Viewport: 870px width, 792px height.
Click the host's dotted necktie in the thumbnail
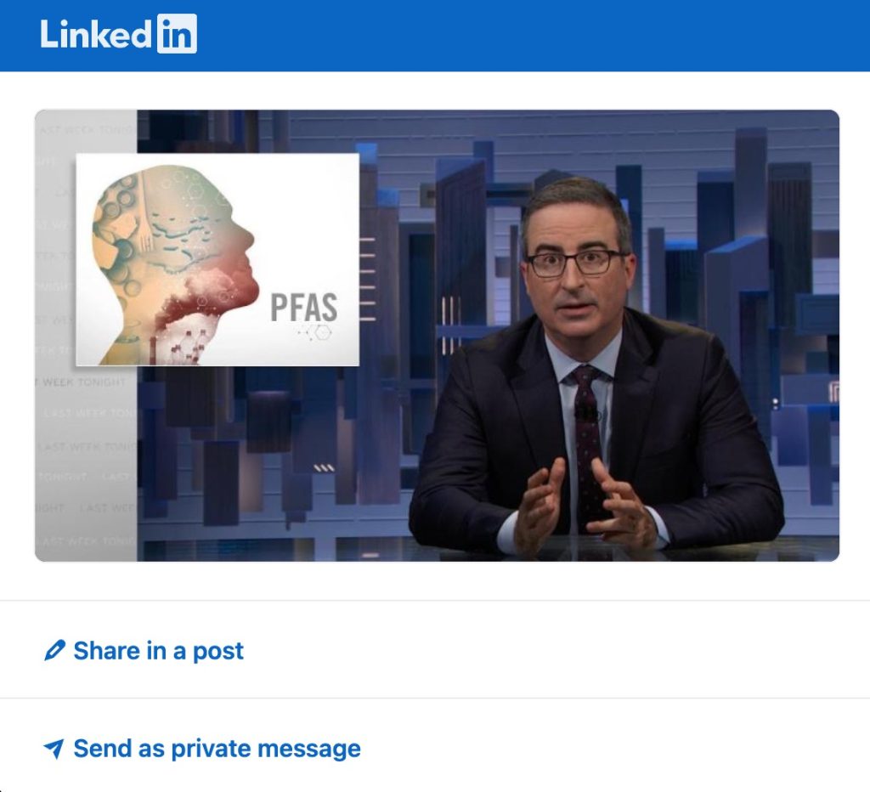pos(586,444)
